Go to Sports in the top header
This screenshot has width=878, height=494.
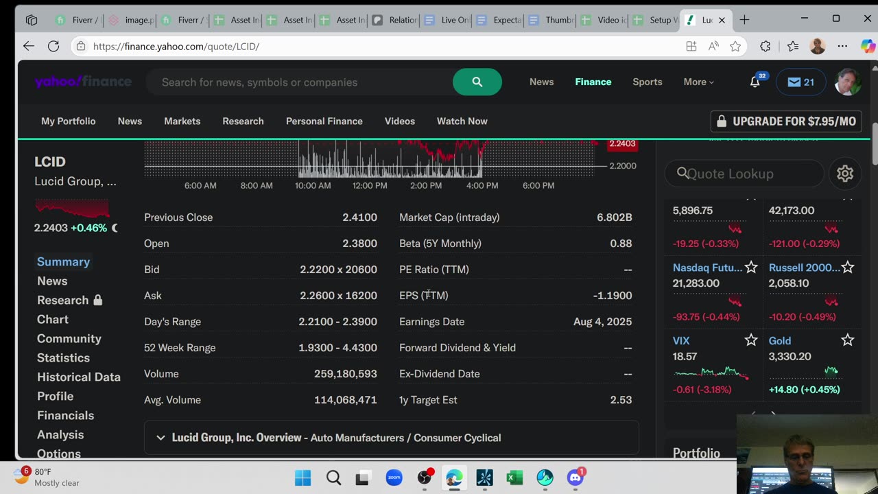pyautogui.click(x=648, y=82)
